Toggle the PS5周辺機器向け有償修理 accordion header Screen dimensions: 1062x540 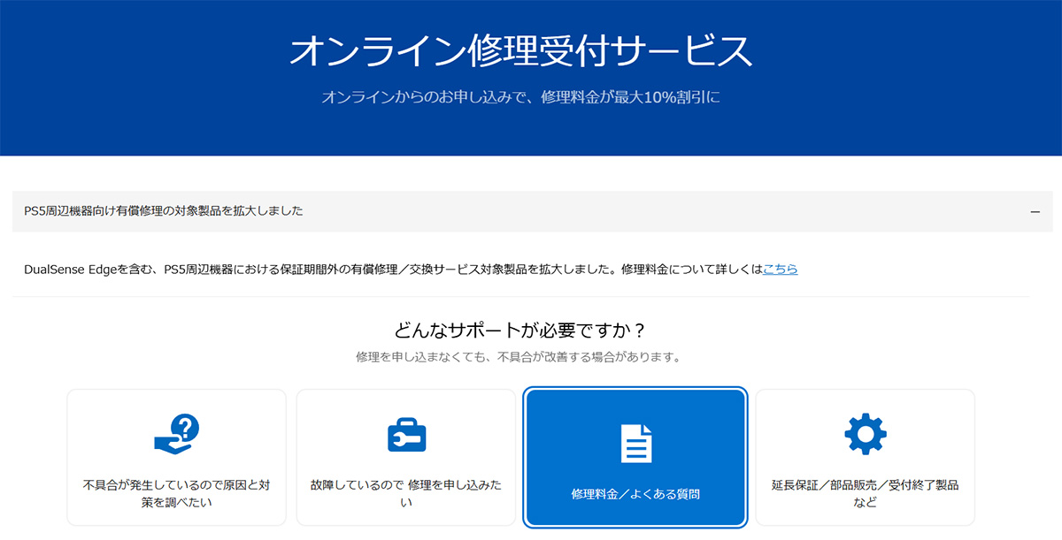tap(164, 211)
